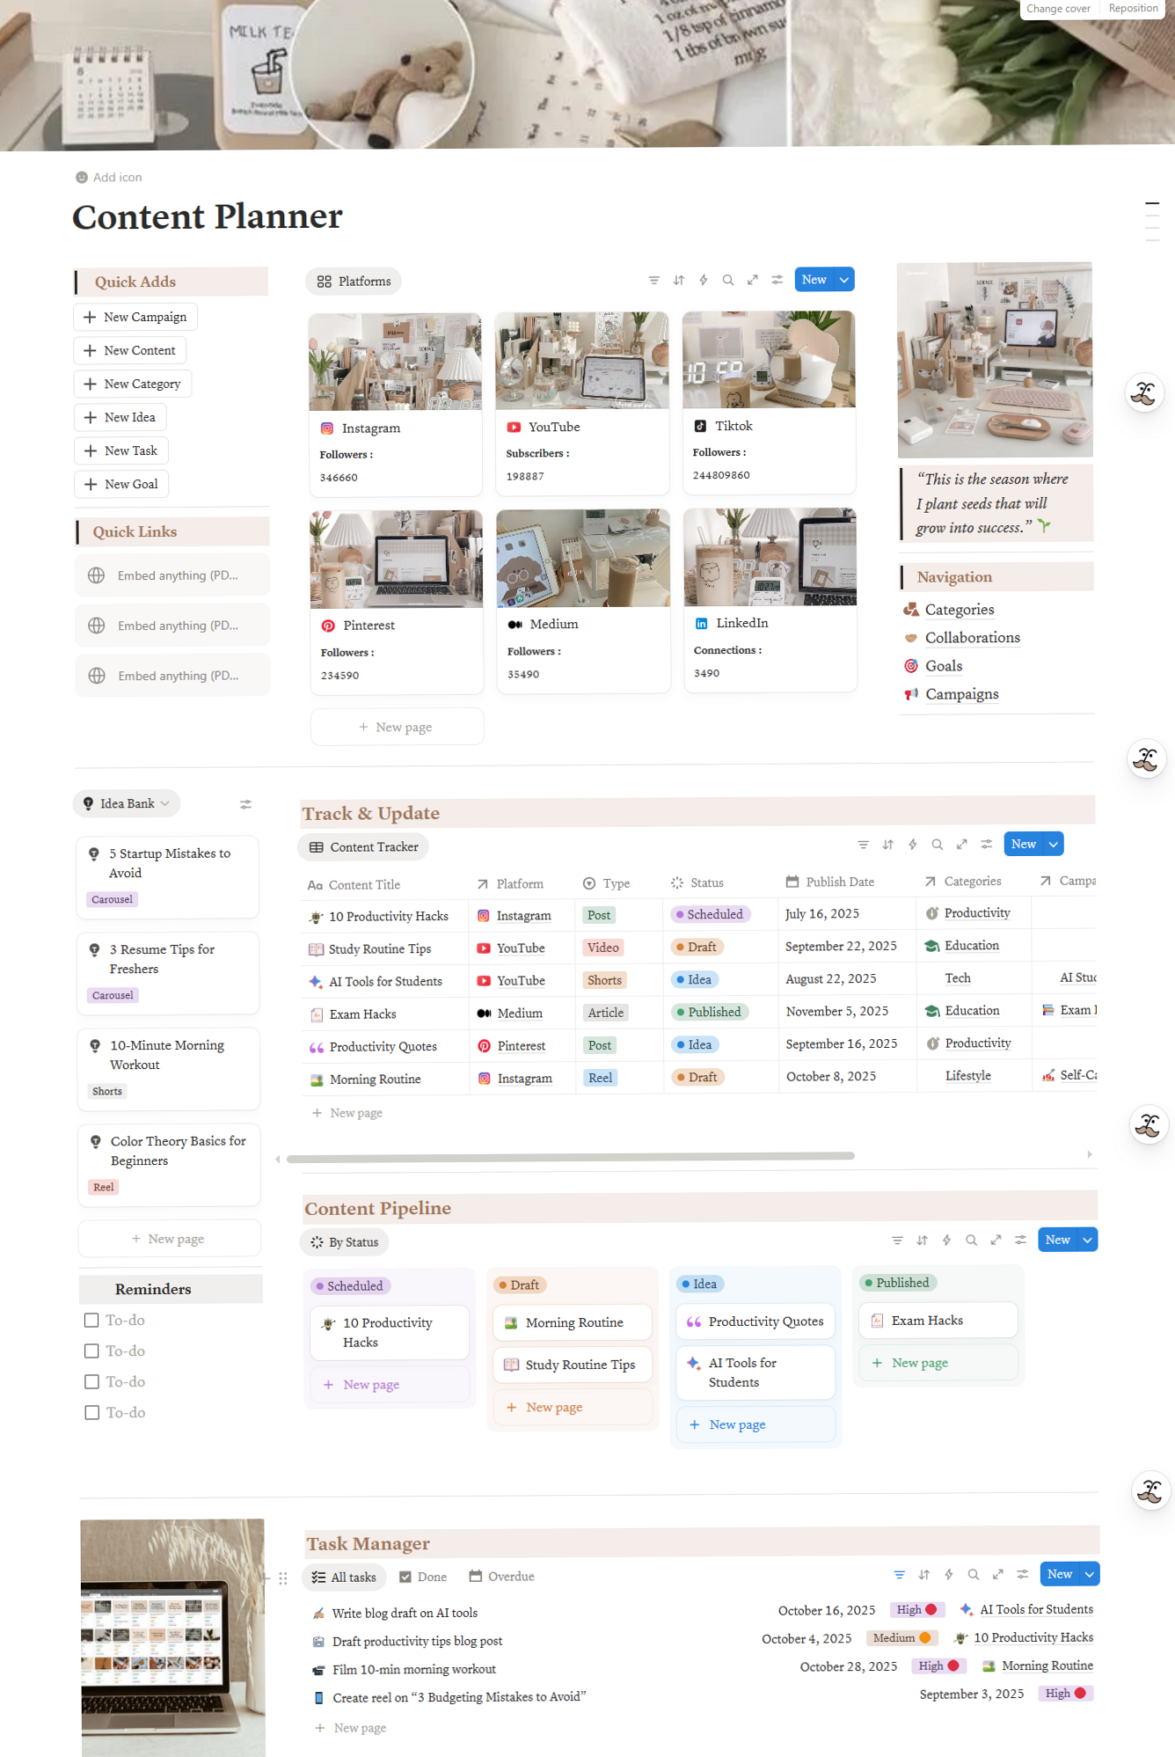
Task: Open the view settings icon in Platforms toolbar
Action: [777, 280]
